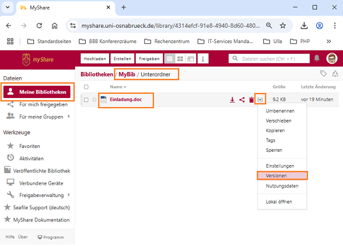Select Umbenennen in the file menu
The image size is (343, 246).
[x=280, y=111]
